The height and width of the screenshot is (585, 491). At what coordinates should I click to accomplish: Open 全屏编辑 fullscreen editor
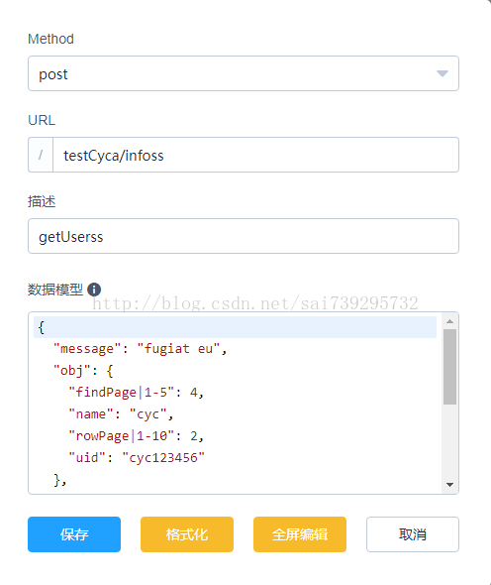click(x=300, y=534)
